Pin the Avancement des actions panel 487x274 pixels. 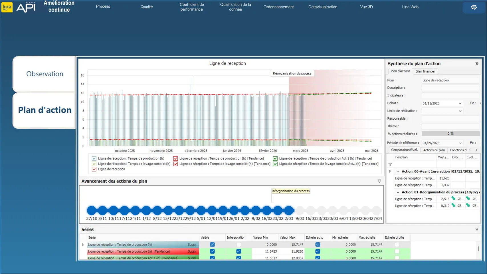point(379,181)
